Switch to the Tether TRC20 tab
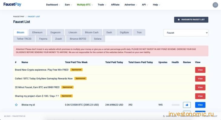The width and height of the screenshot is (221, 120). coord(24,39)
